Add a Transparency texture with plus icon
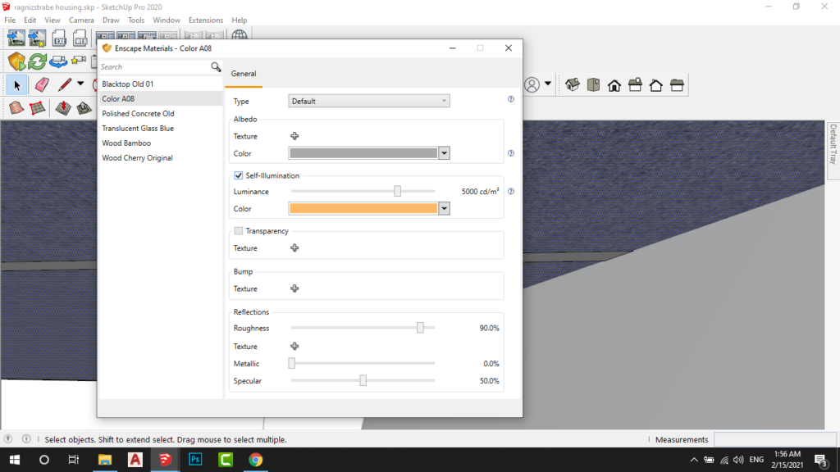This screenshot has height=472, width=840. 294,248
